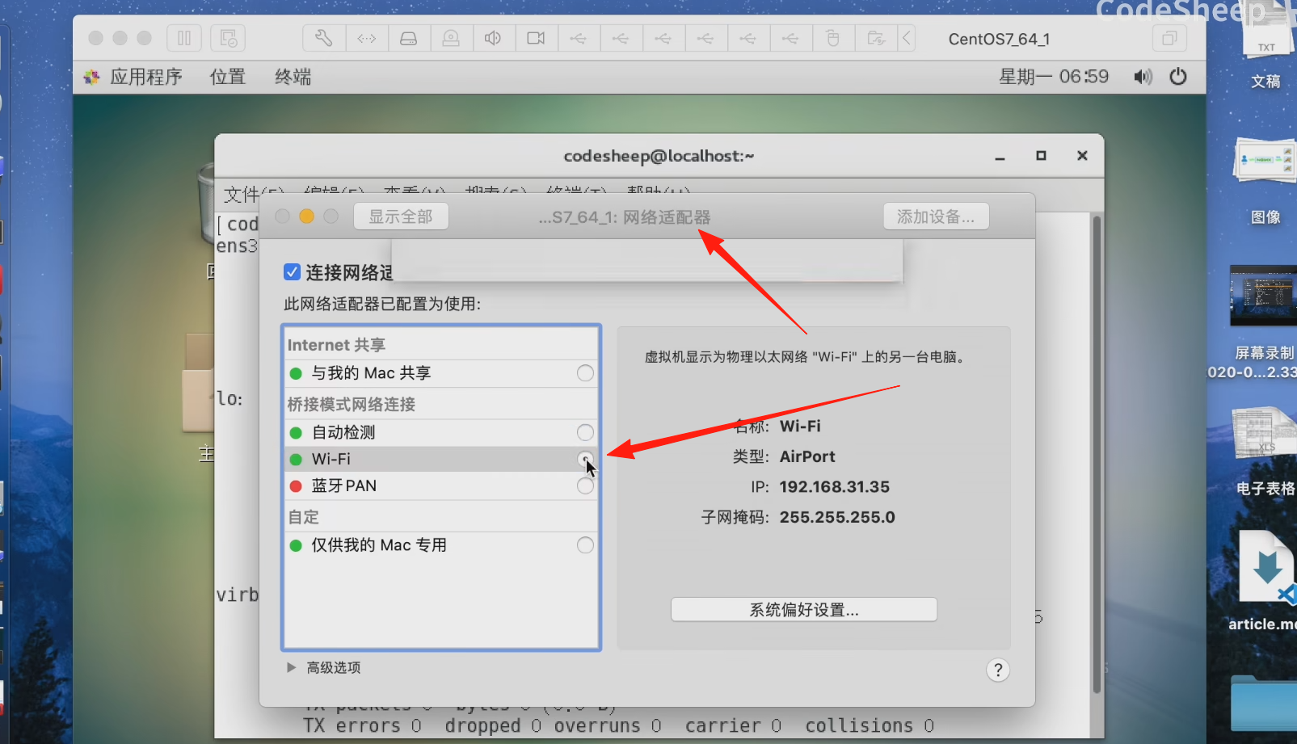Open the 位置 GNOME menu

228,77
